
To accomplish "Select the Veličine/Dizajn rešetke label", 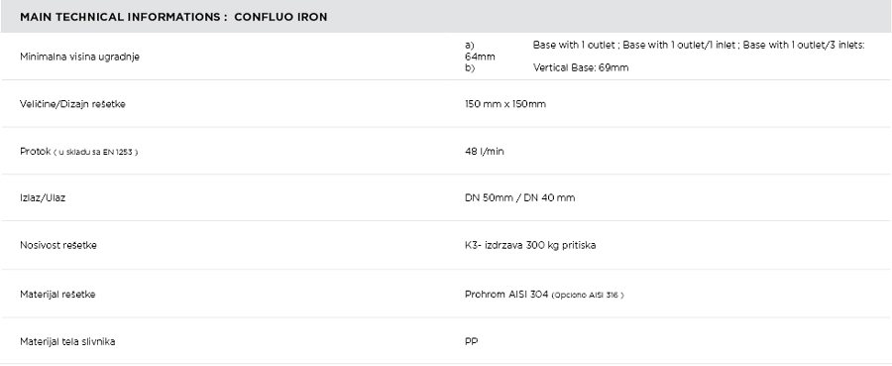I will point(72,104).
